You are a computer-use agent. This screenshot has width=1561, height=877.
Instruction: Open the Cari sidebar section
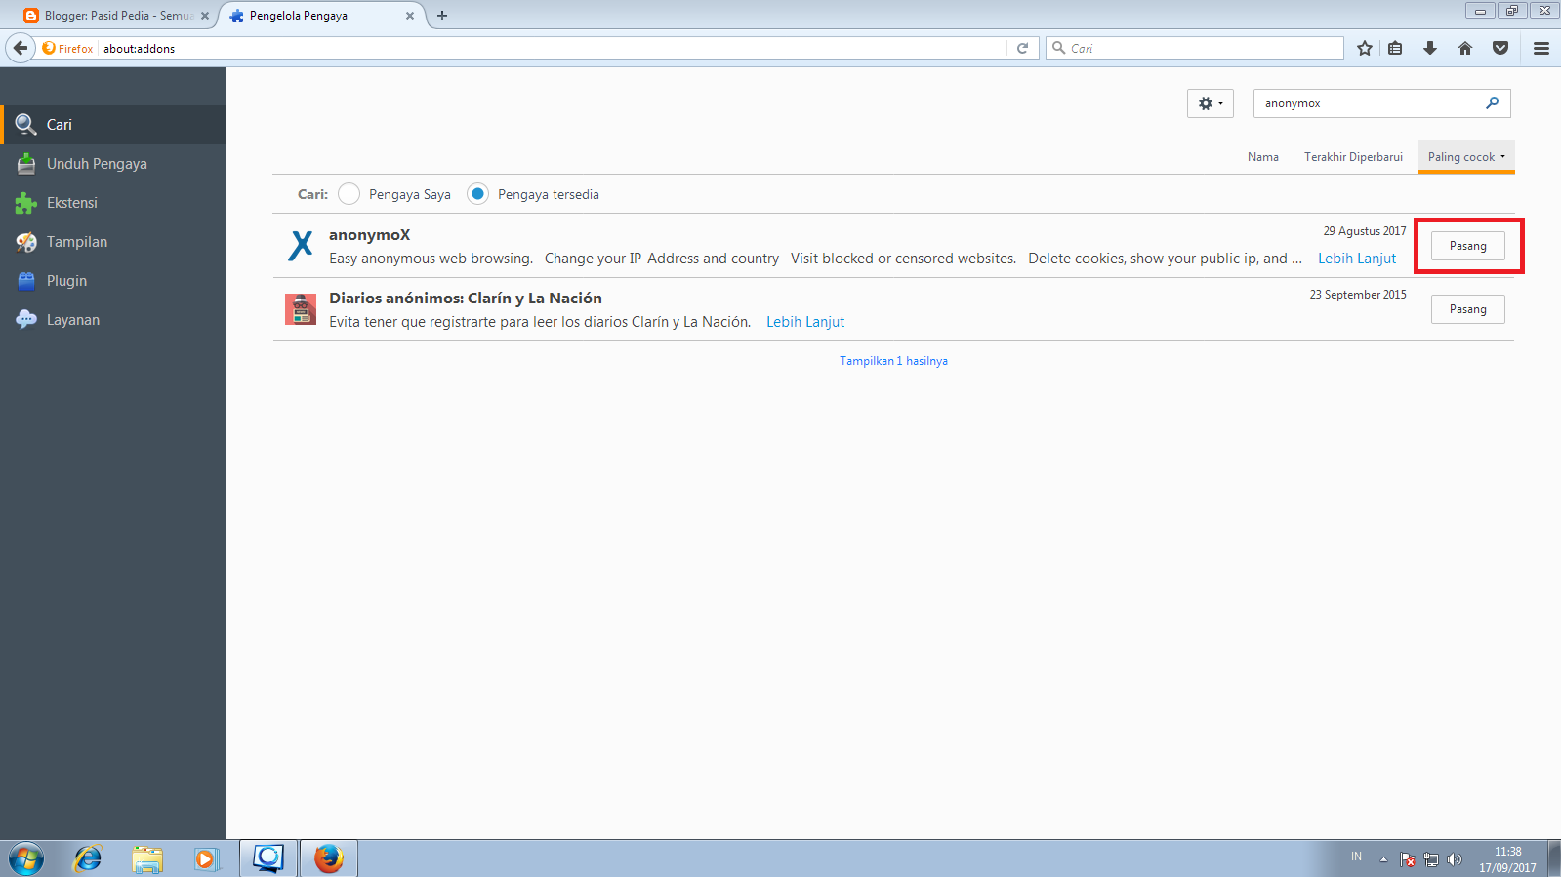[112, 125]
